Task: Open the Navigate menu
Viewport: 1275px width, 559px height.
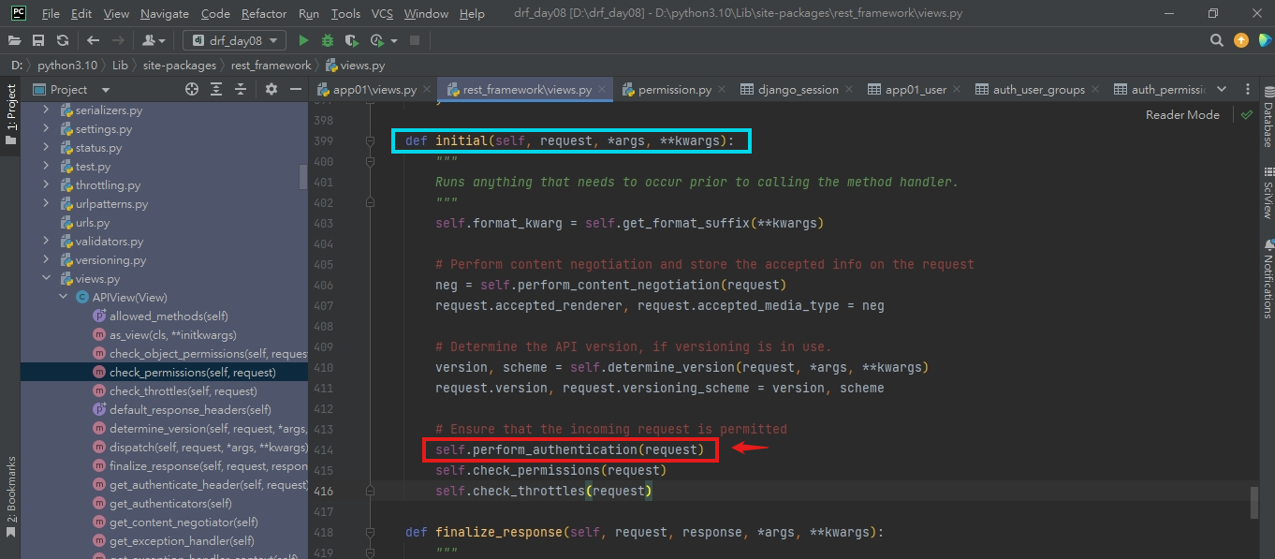Action: pos(165,13)
